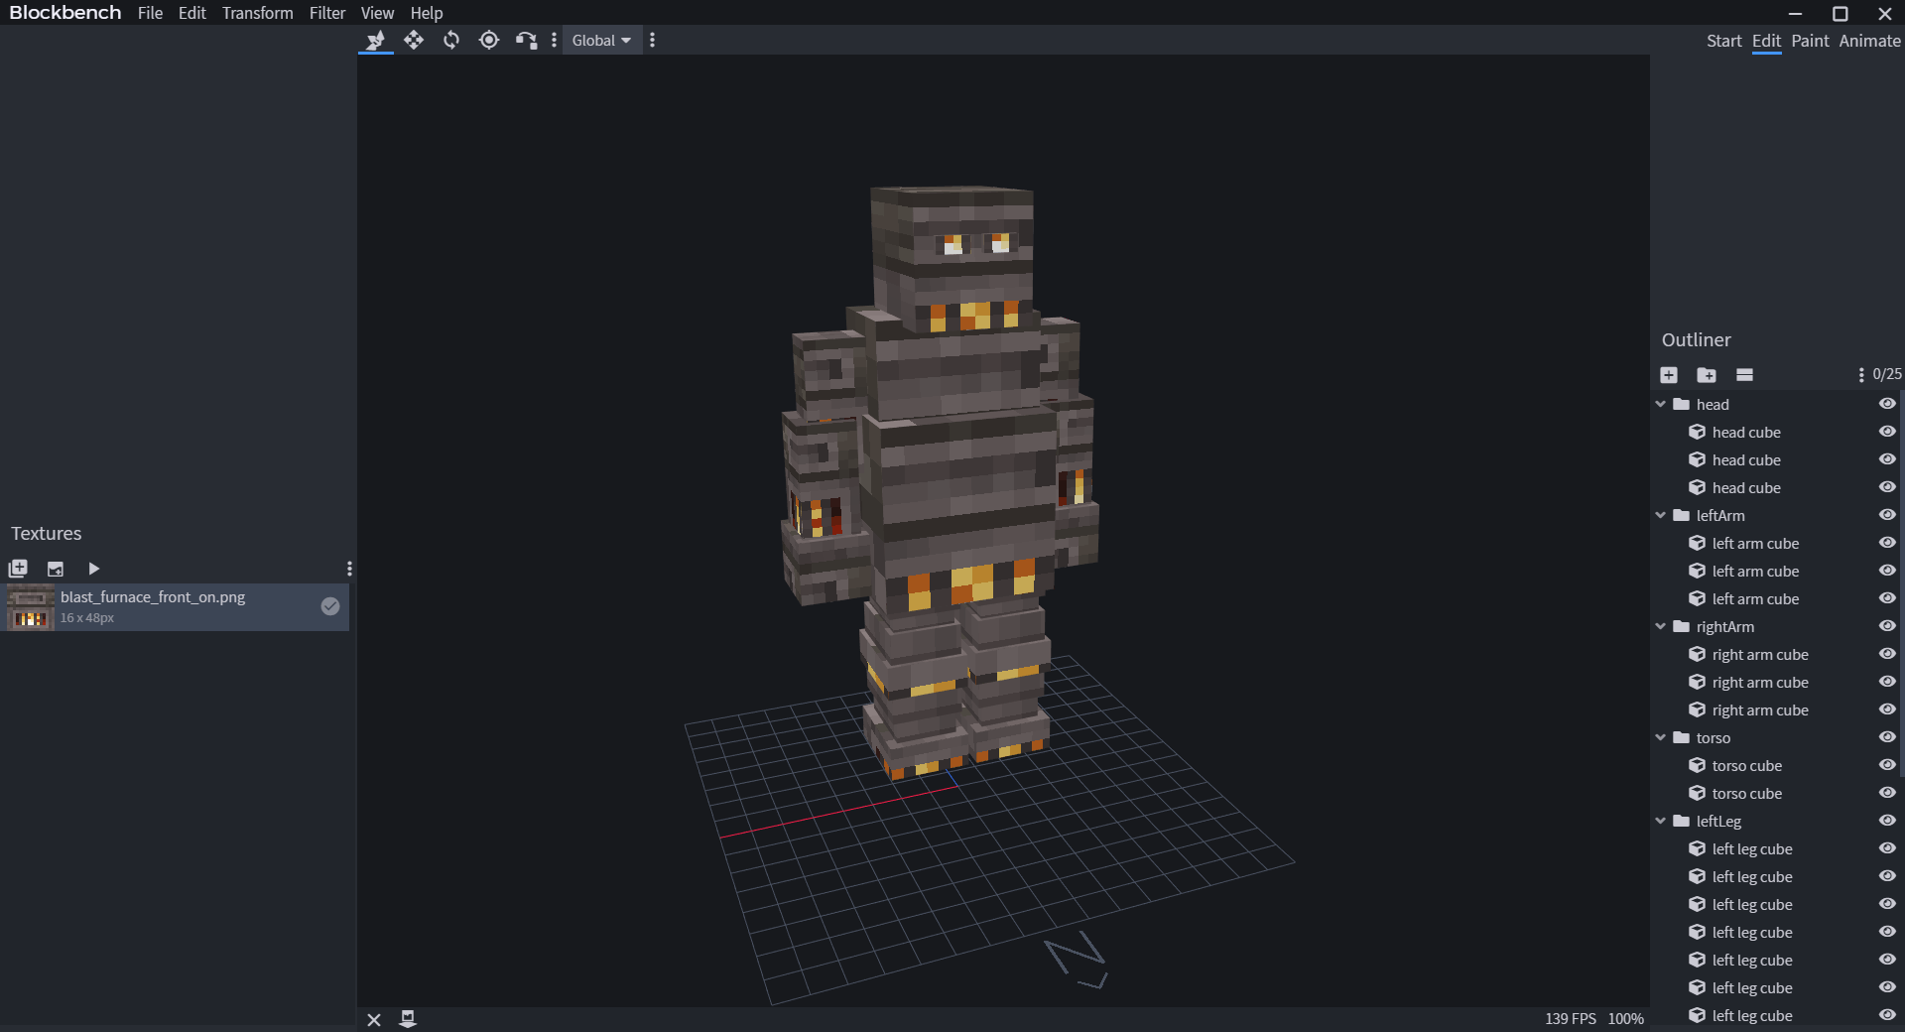1905x1032 pixels.
Task: Open the Filter menu
Action: (x=327, y=13)
